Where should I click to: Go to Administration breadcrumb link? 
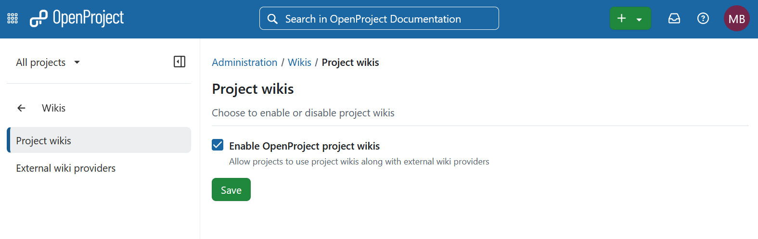point(244,63)
